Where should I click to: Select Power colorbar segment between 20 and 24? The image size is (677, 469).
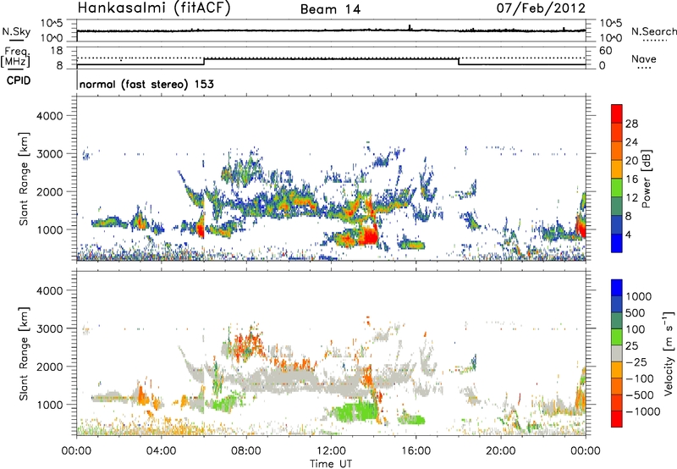[617, 152]
